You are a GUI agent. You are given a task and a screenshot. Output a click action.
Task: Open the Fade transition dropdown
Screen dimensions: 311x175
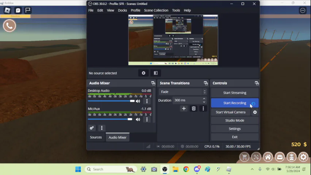tap(183, 92)
